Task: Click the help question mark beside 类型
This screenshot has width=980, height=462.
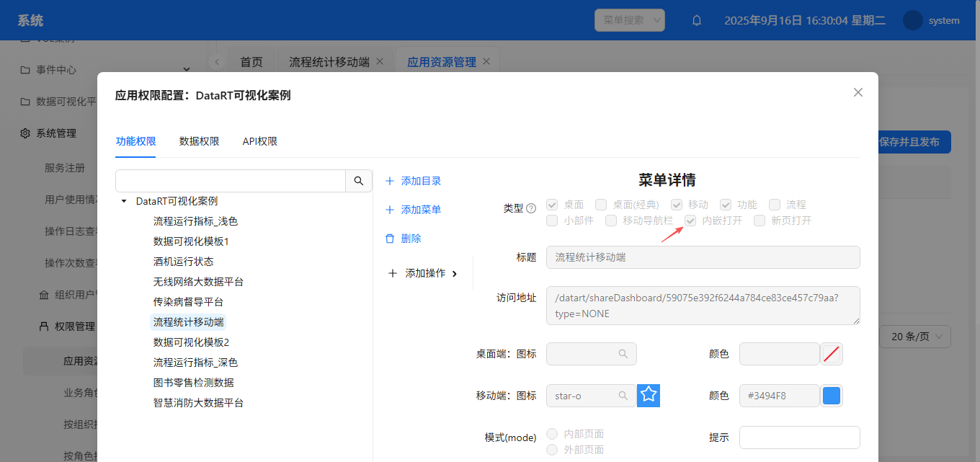Action: point(531,208)
